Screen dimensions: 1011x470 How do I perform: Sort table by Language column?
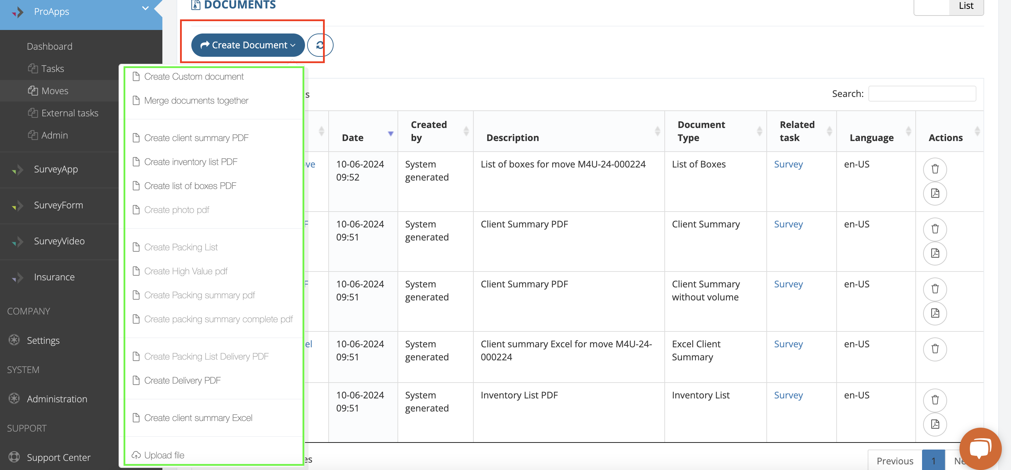point(876,131)
